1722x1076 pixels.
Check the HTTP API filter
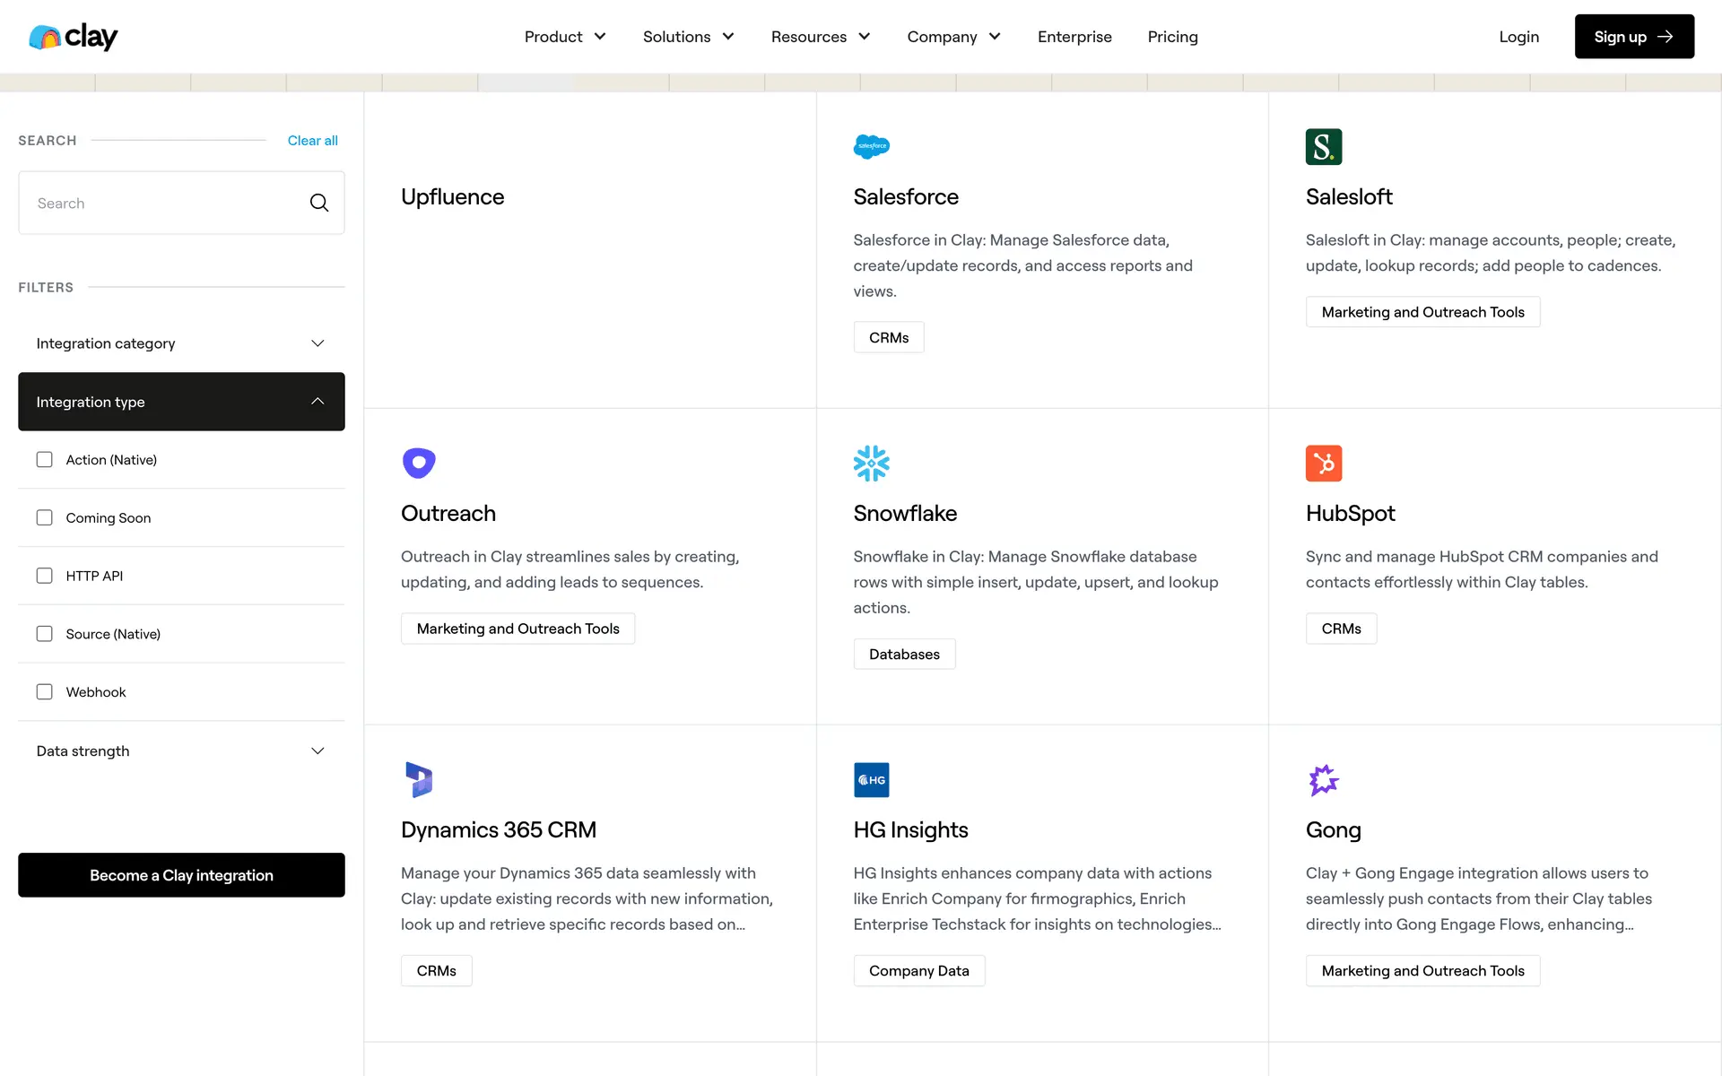pos(44,576)
